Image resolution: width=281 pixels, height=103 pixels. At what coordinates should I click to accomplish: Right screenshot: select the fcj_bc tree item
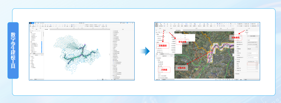[x=159, y=74]
